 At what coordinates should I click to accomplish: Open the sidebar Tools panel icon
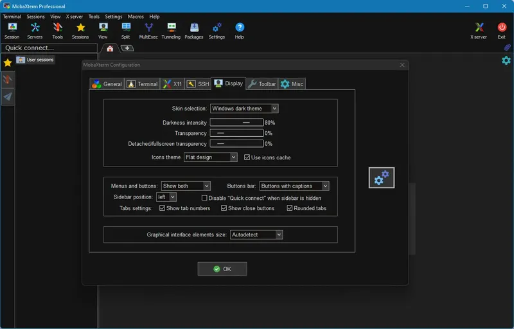tap(8, 79)
